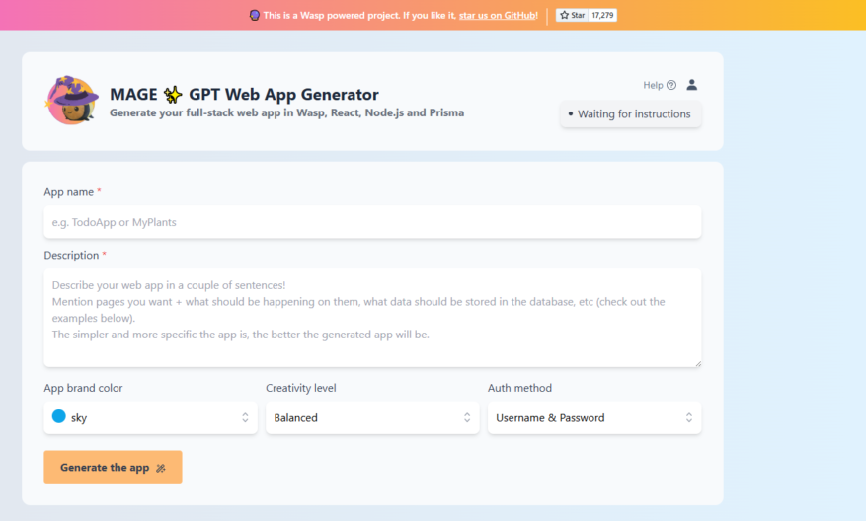
Task: Click the 'Creativity level' label
Action: (301, 388)
